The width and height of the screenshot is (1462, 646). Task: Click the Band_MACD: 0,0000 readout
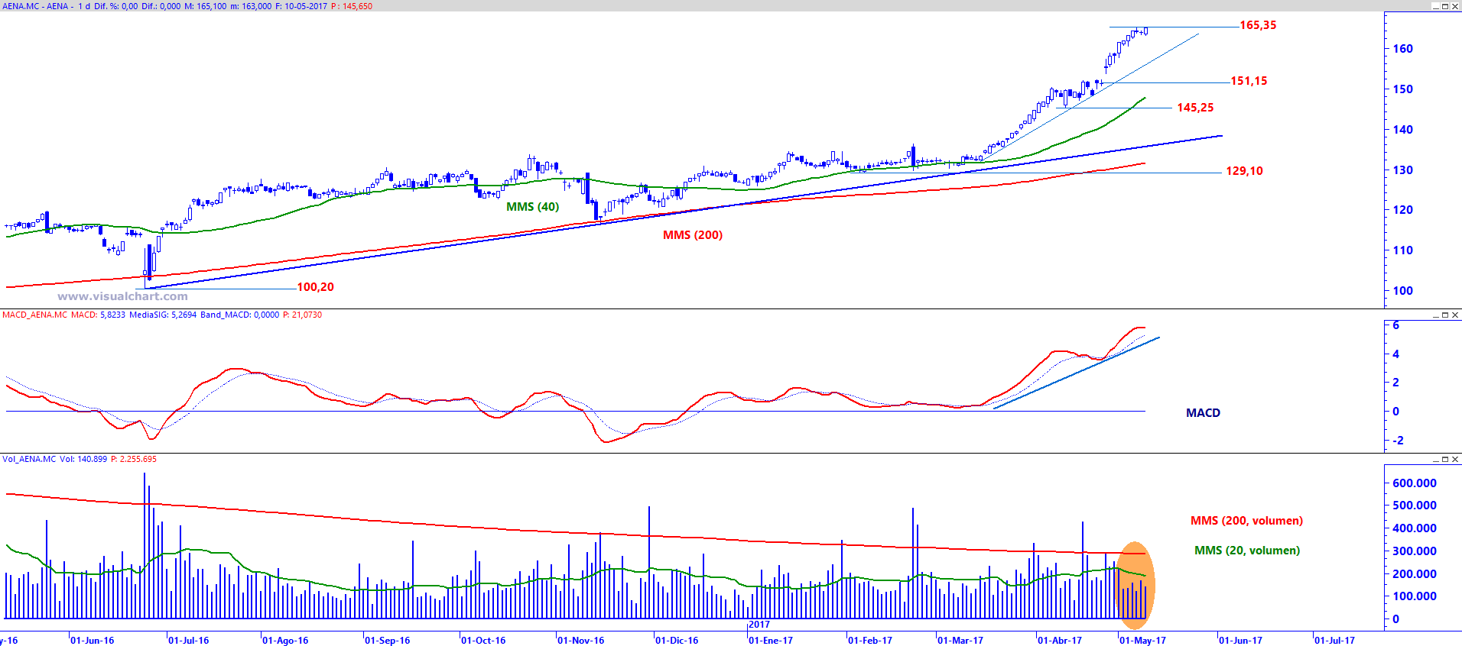pyautogui.click(x=239, y=315)
